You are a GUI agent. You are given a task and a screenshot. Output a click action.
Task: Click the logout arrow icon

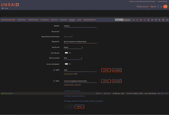click(141, 20)
